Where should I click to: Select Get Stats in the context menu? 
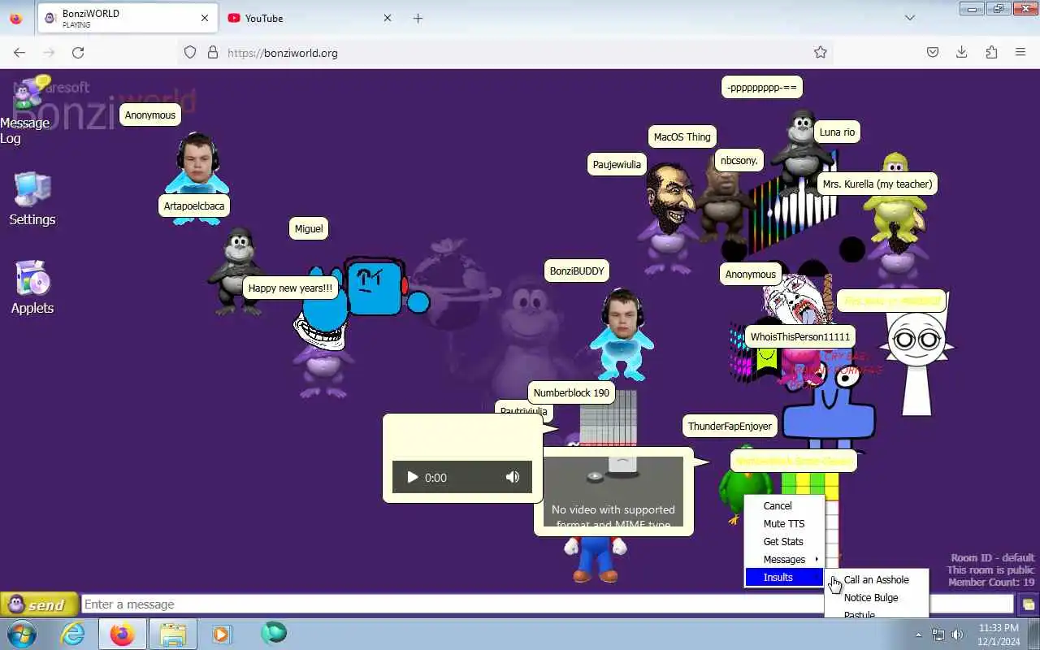click(785, 541)
